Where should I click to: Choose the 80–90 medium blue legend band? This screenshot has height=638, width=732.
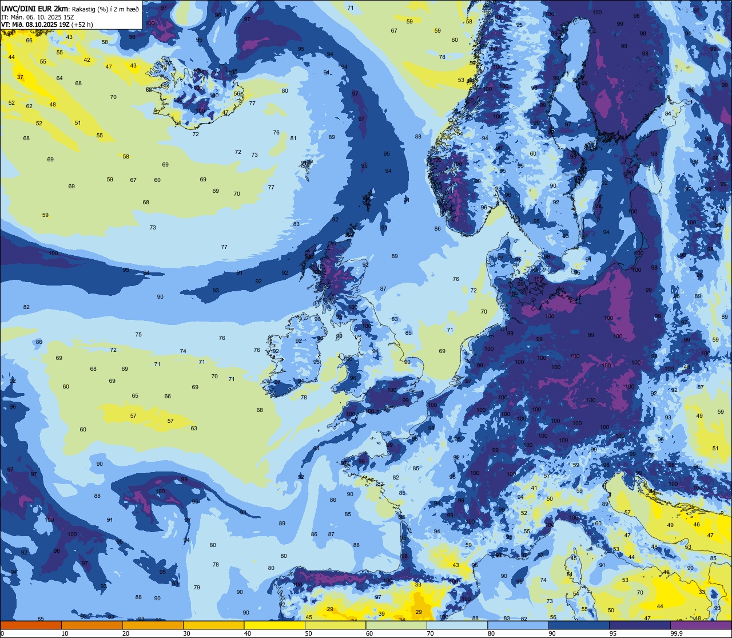(518, 625)
